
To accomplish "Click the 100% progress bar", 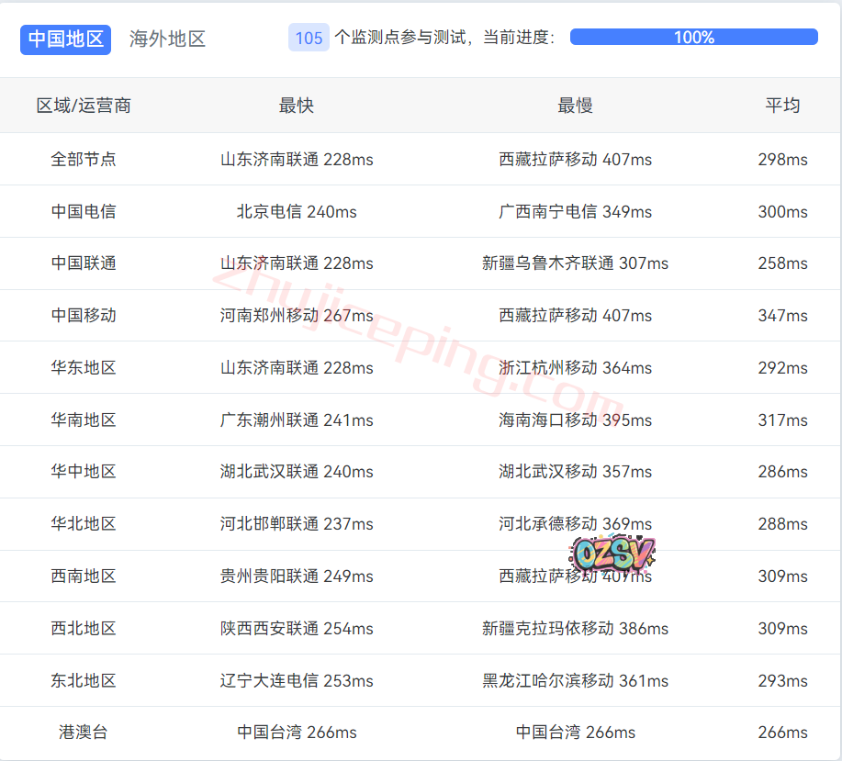I will coord(693,38).
